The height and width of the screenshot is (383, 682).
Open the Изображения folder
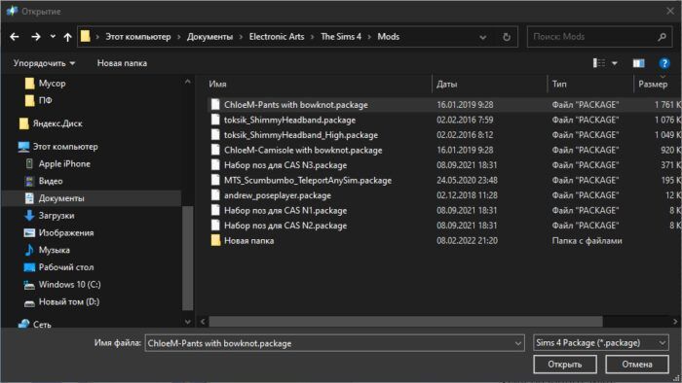point(65,233)
